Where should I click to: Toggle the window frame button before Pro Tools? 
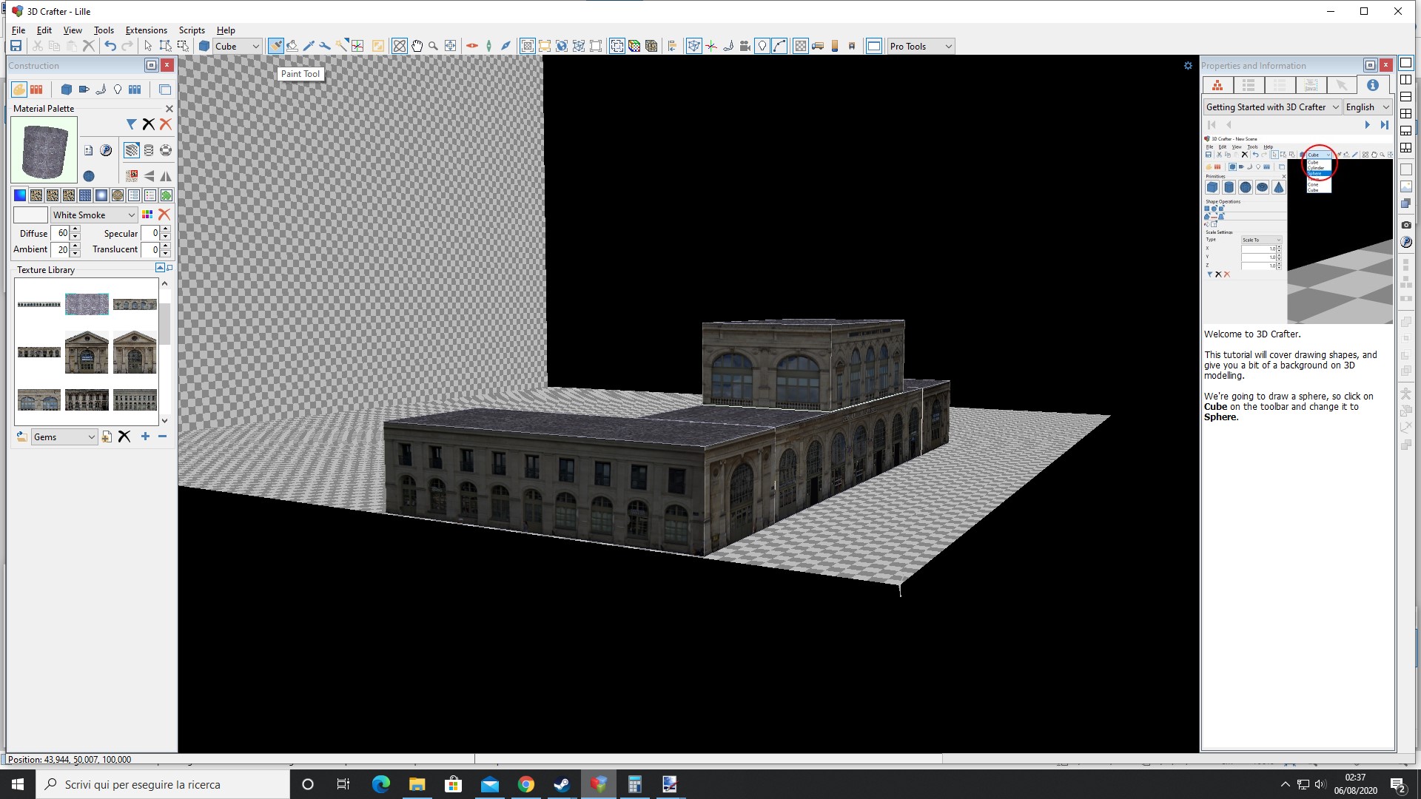pyautogui.click(x=873, y=46)
